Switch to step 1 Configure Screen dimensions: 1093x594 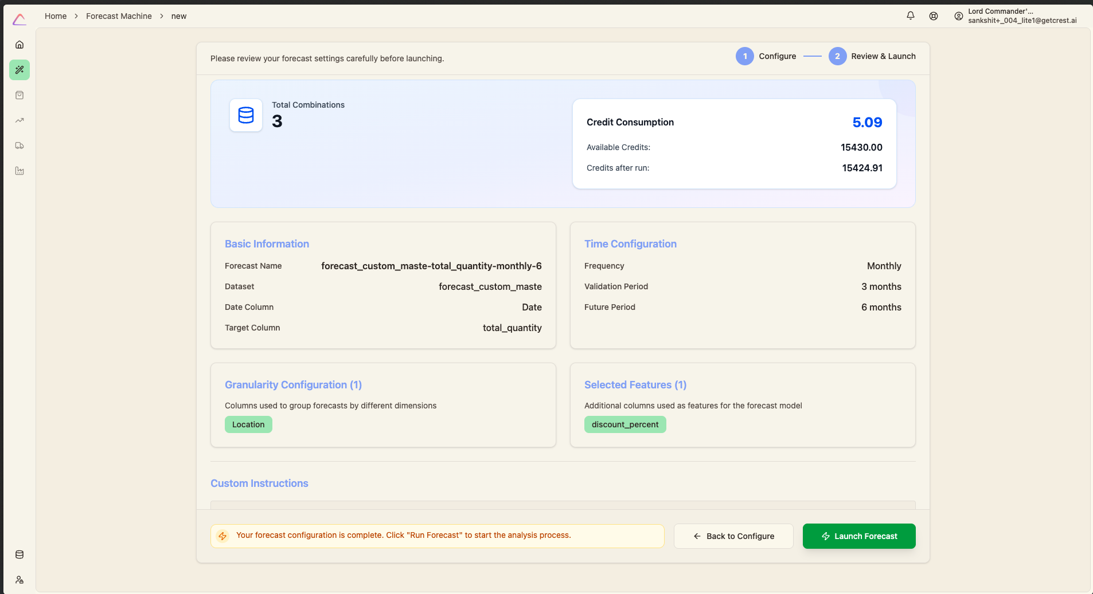[766, 56]
